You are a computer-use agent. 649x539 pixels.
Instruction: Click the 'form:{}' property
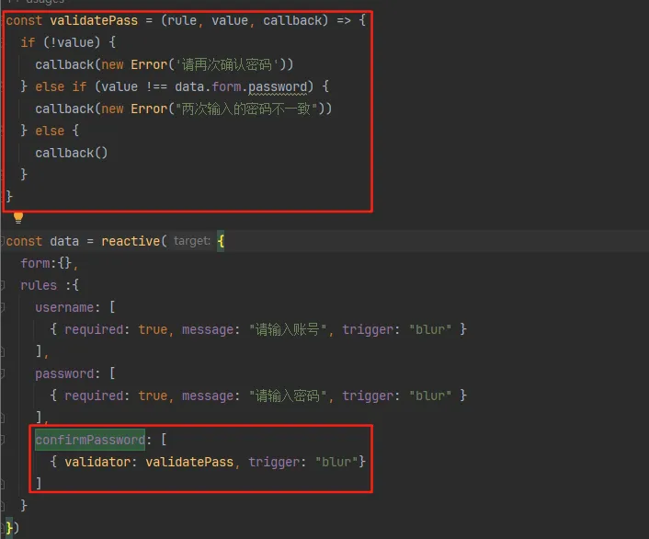click(x=46, y=263)
